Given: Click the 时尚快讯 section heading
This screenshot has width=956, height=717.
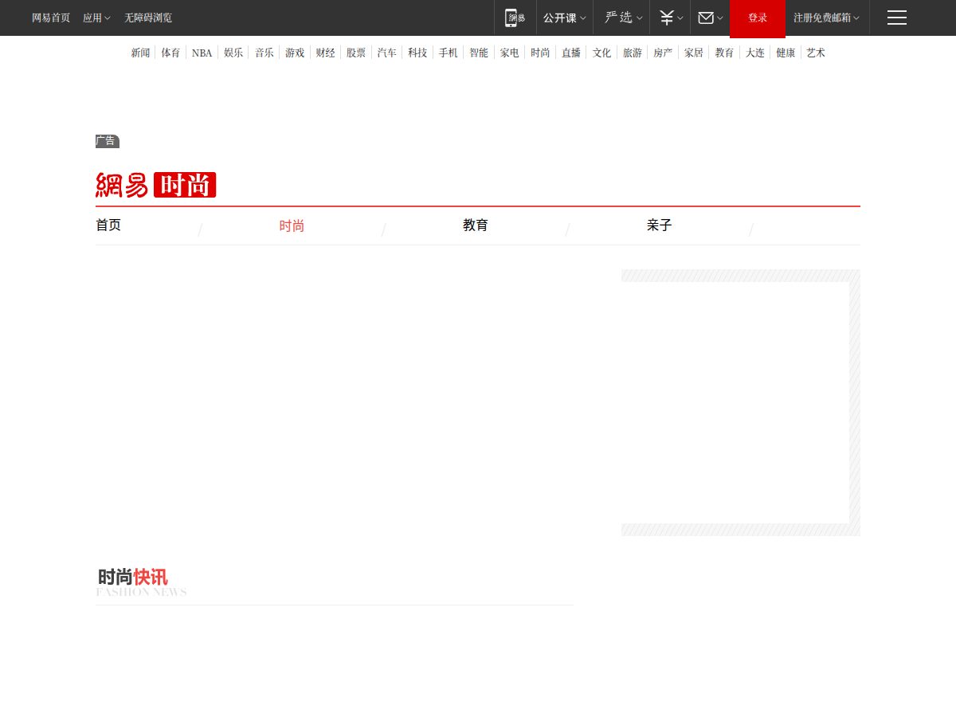Looking at the screenshot, I should point(133,578).
